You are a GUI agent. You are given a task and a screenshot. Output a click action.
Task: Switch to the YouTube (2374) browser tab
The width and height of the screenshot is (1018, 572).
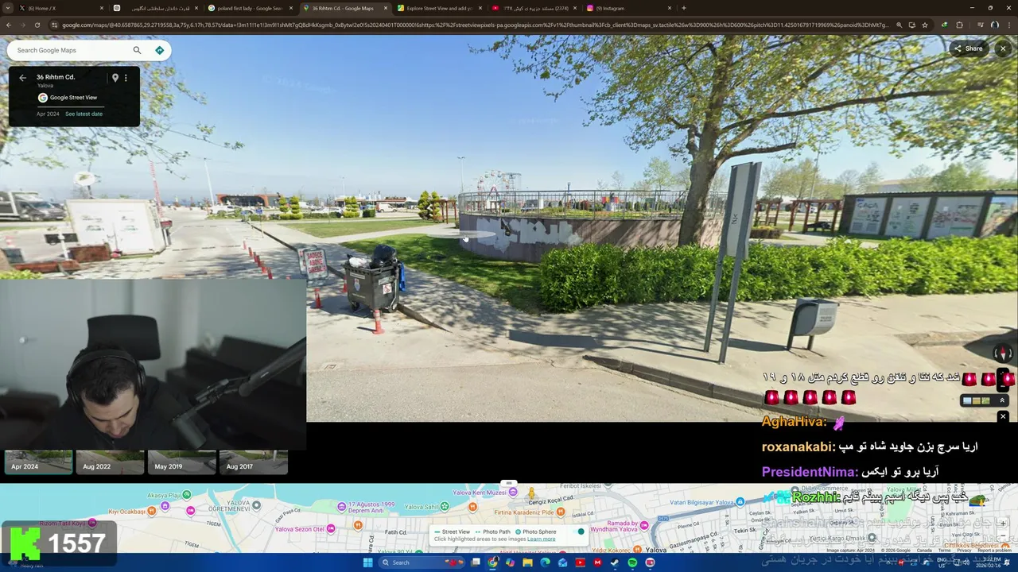point(533,8)
